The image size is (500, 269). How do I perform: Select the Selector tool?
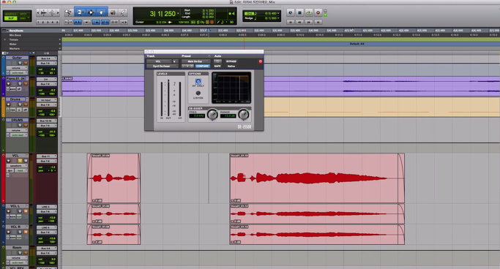(91, 12)
